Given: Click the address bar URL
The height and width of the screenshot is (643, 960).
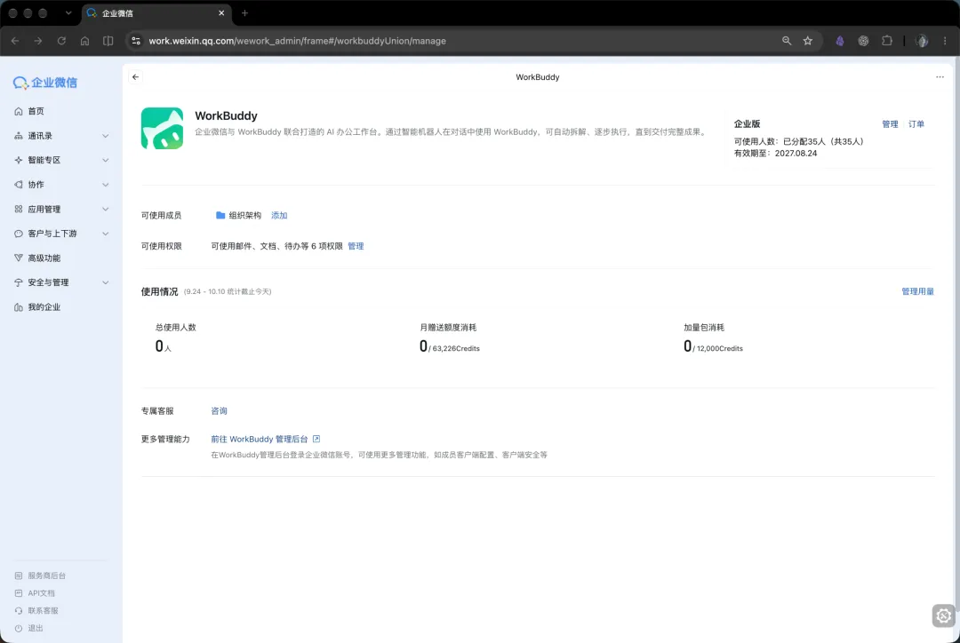Looking at the screenshot, I should point(298,41).
